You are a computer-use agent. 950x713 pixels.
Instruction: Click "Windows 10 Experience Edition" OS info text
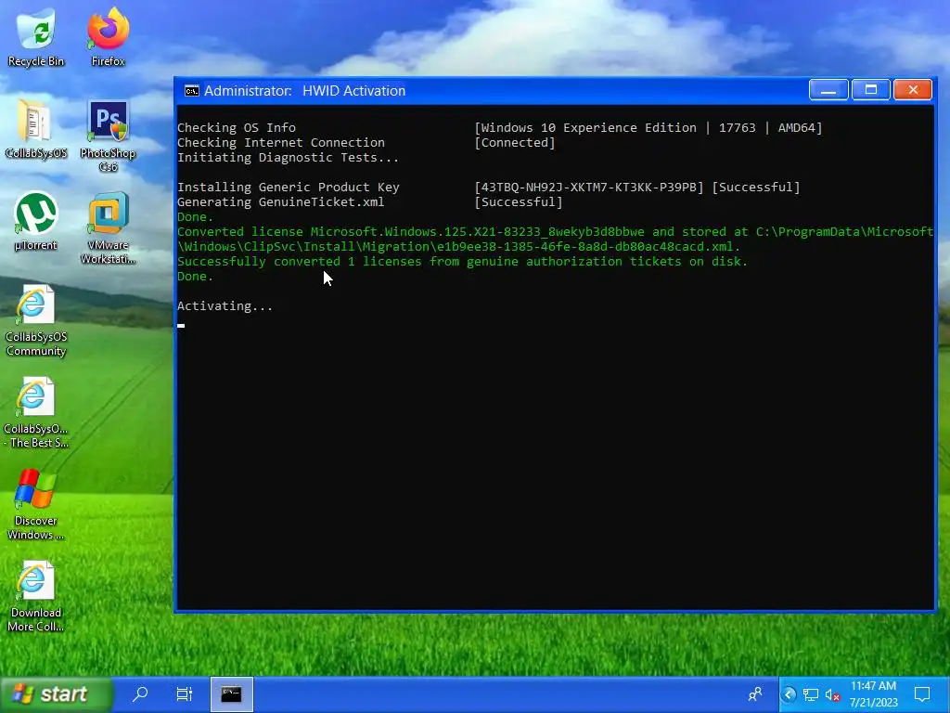588,128
